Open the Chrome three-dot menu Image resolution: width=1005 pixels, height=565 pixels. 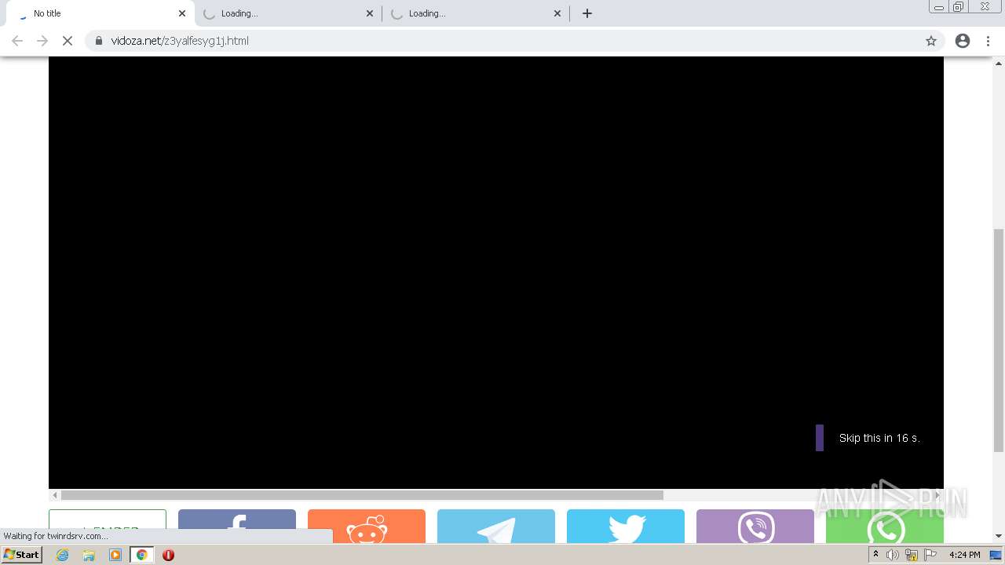coord(989,41)
